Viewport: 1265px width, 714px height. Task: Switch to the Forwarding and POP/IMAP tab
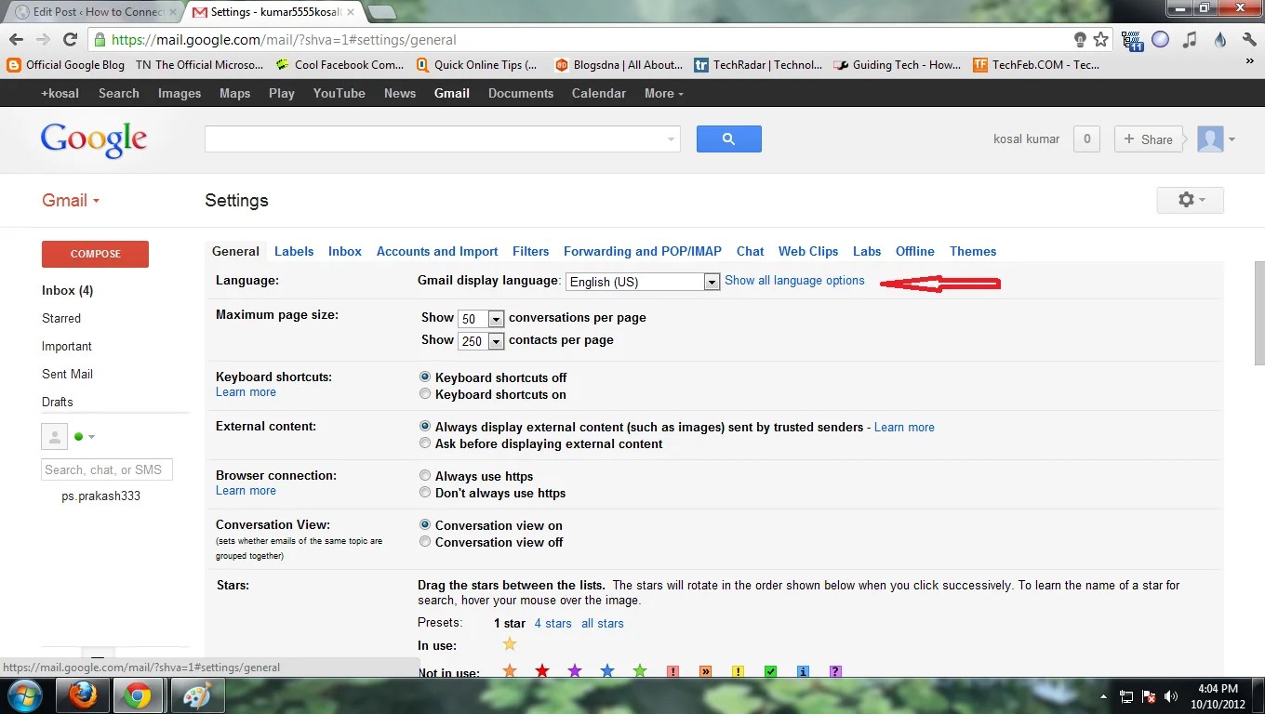click(643, 251)
